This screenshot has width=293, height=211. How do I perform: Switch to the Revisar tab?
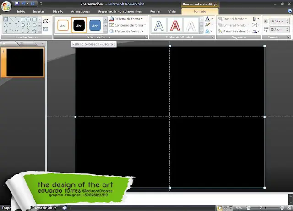155,11
